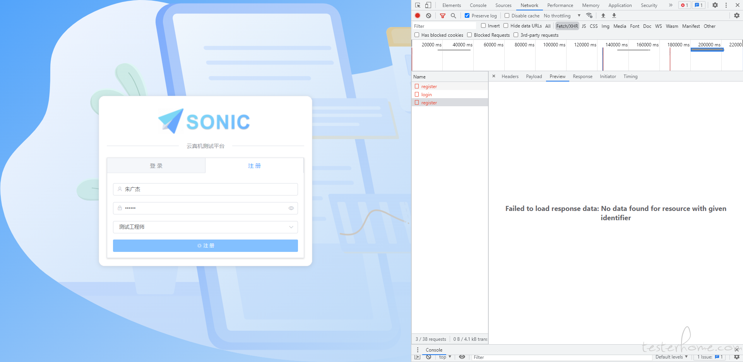The height and width of the screenshot is (362, 743).
Task: Create live expression eye icon
Action: (462, 357)
